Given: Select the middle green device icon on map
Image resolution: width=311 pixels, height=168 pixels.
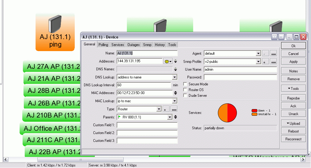Looking at the screenshot, I should click(160, 25).
